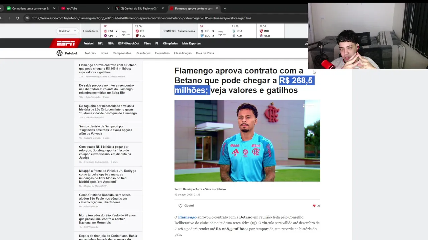Screen dimensions: 428x240
Task: Select the Libertadores scoreboard label
Action: (x=91, y=31)
